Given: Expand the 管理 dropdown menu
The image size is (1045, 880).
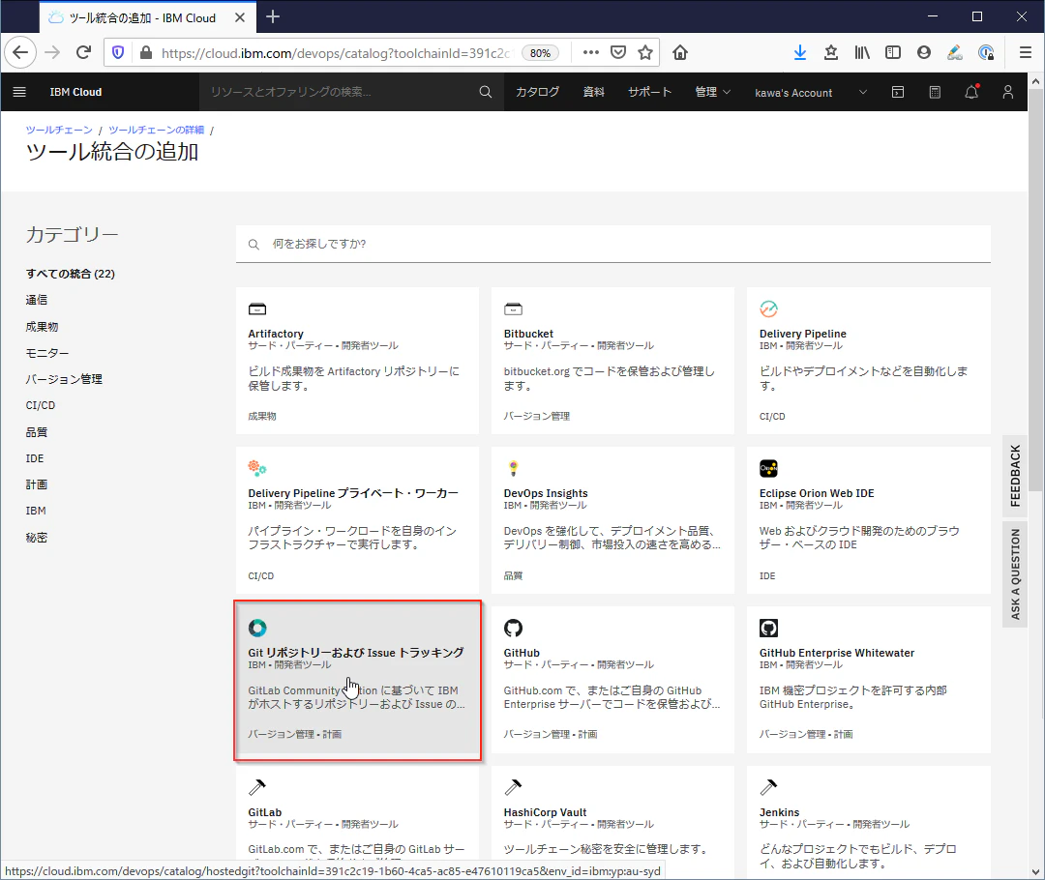Looking at the screenshot, I should click(x=712, y=92).
